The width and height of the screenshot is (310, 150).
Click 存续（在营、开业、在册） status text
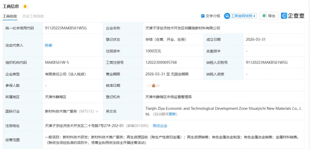(166, 40)
